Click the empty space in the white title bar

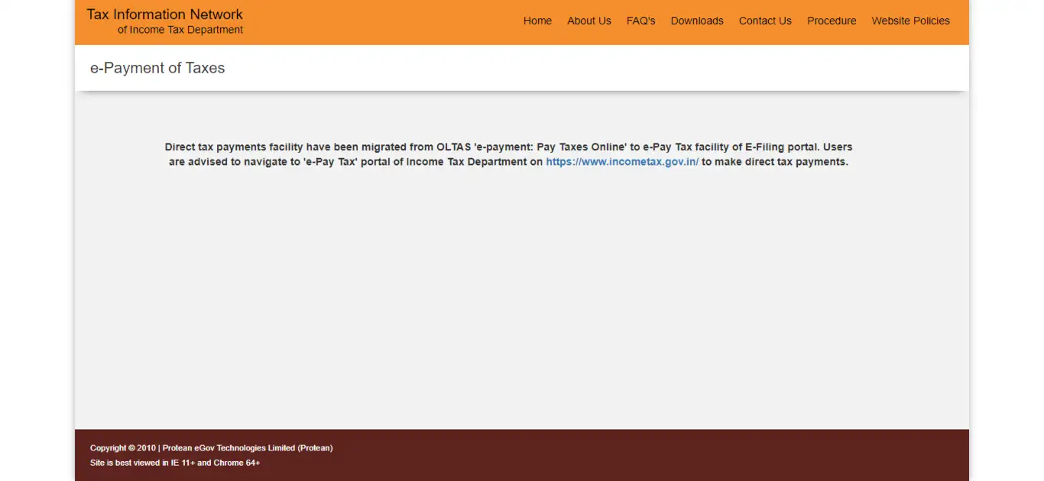[611, 68]
